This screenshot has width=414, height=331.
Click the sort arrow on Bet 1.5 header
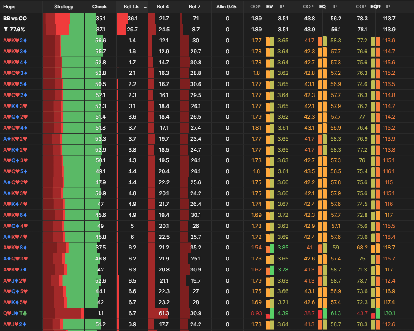pyautogui.click(x=145, y=7)
